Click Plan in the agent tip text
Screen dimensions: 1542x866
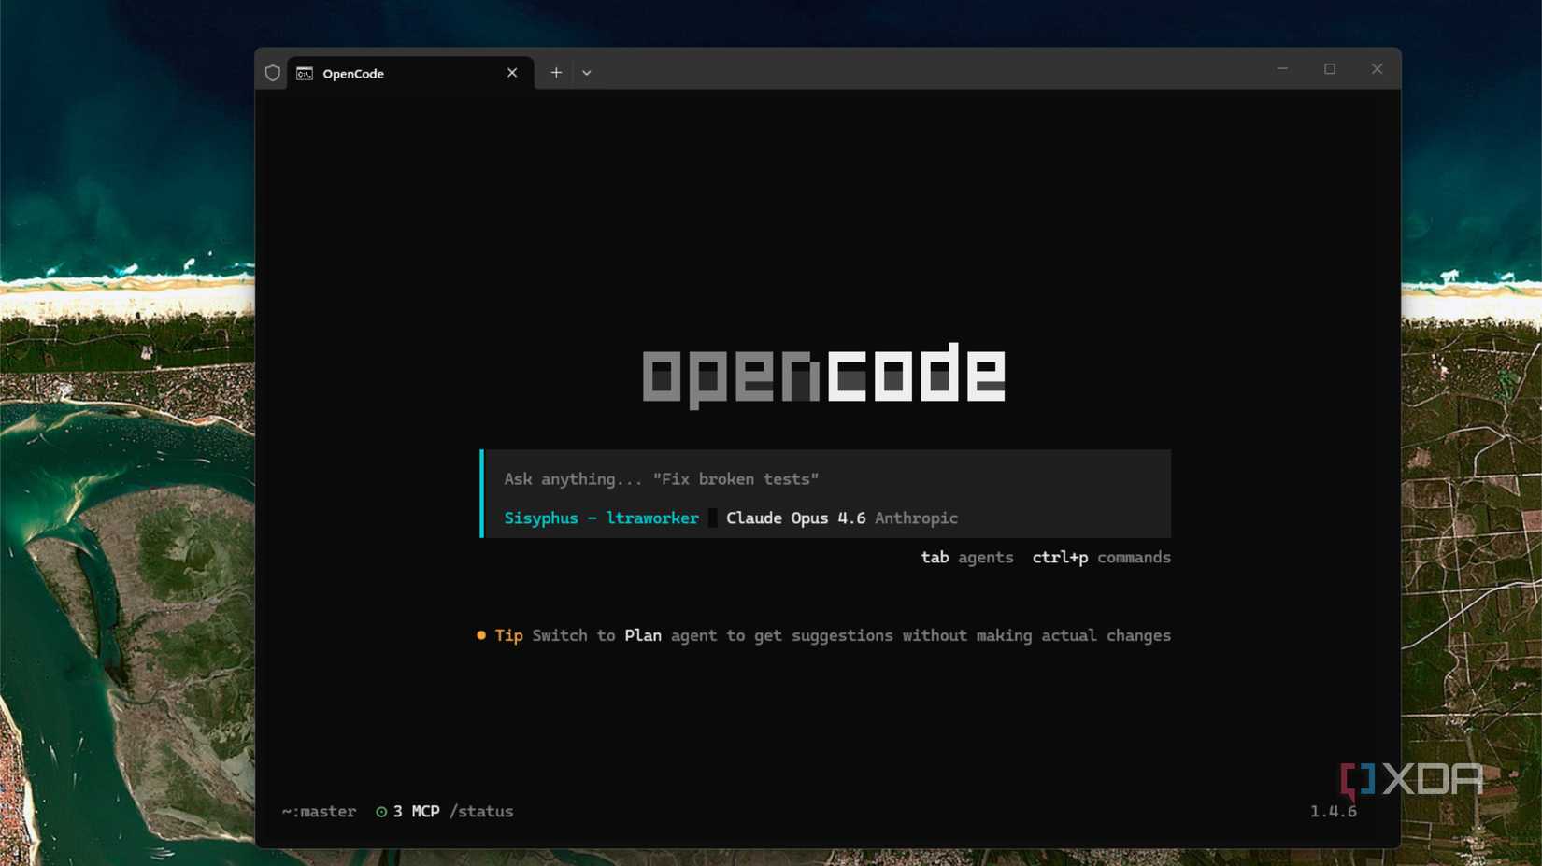[642, 634]
